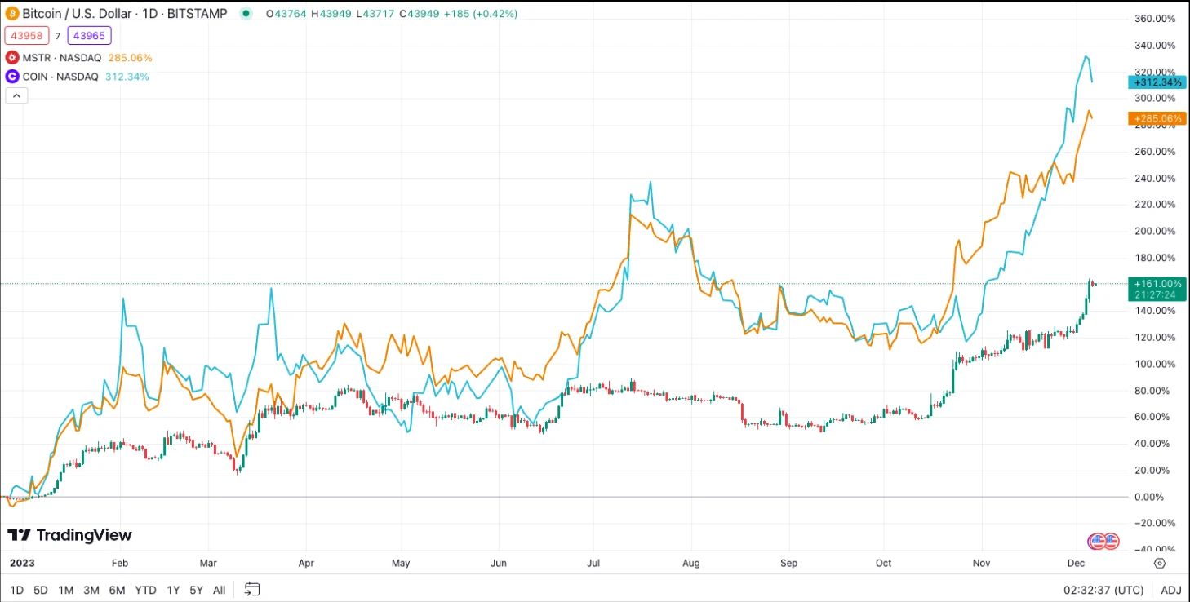Click the 240.00% price axis label

point(1155,178)
